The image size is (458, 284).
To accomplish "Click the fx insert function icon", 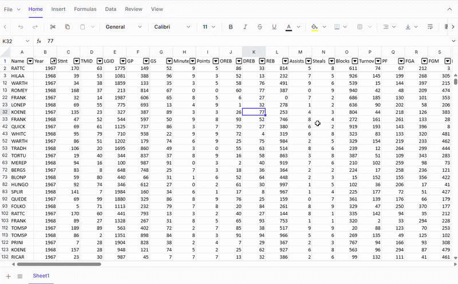I will click(x=39, y=41).
